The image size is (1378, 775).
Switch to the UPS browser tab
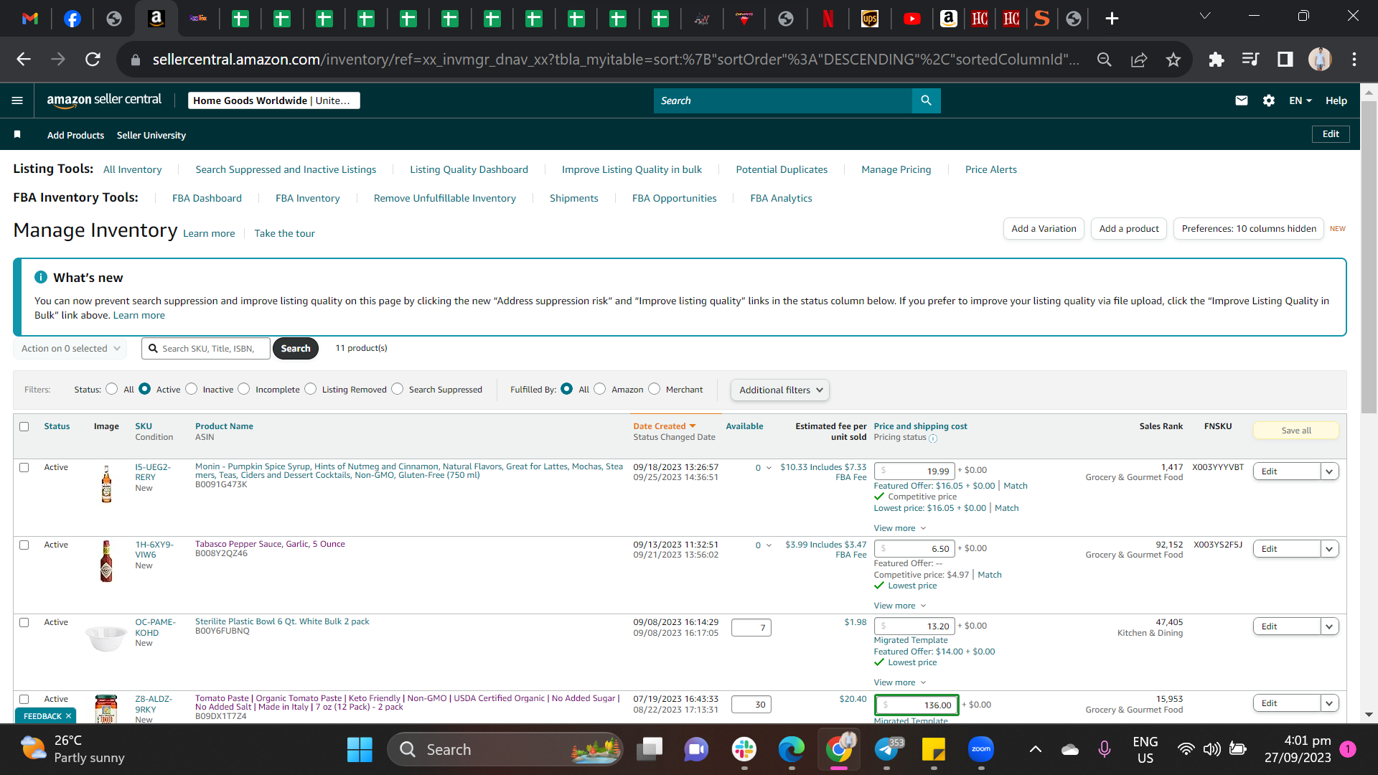tap(870, 19)
